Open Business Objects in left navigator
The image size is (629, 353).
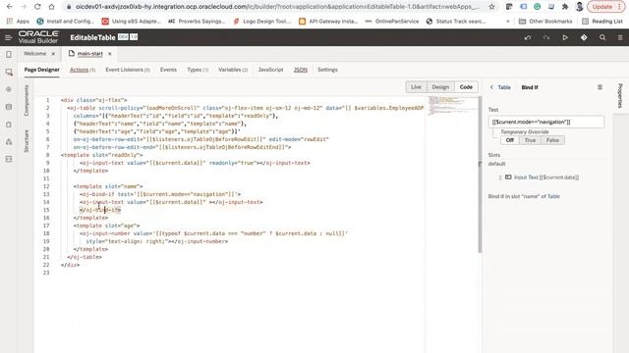9,107
